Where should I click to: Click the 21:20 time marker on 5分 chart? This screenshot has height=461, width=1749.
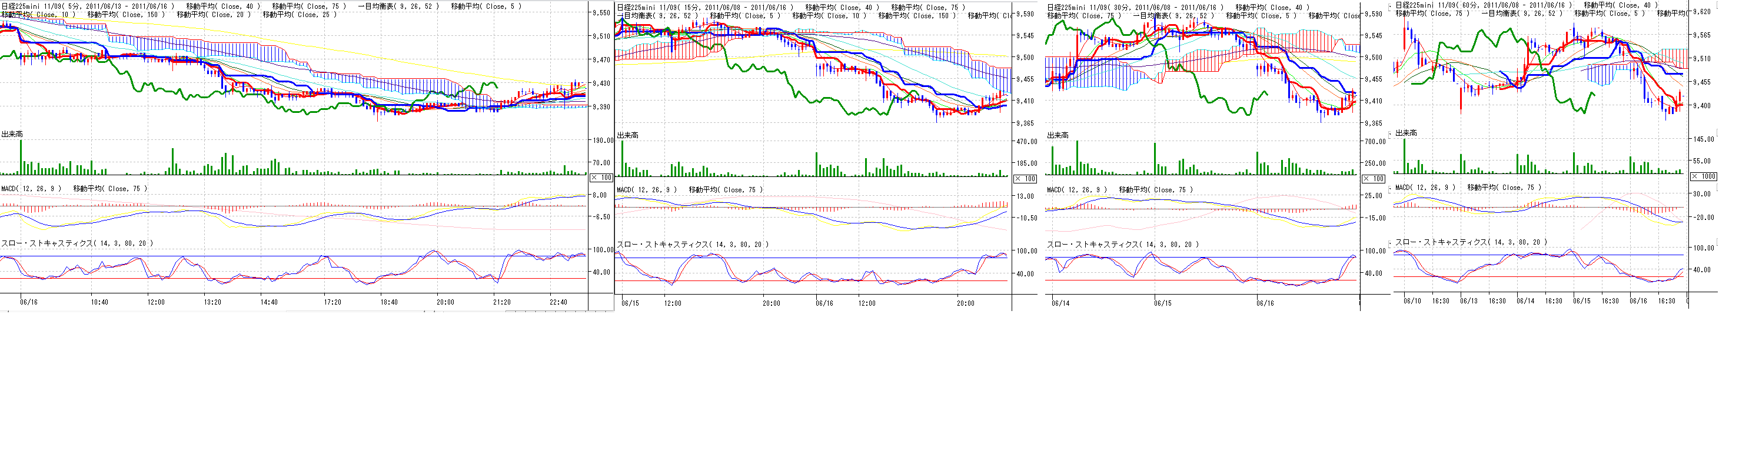point(502,302)
